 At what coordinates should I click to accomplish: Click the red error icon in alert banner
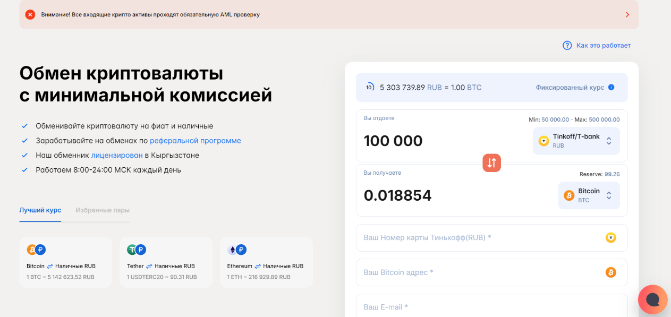tap(30, 14)
